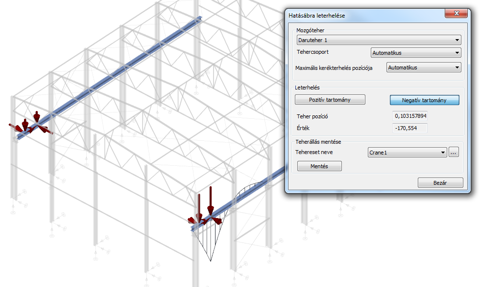Select the Maximális kerékterhelés pozíciója label

pos(334,68)
